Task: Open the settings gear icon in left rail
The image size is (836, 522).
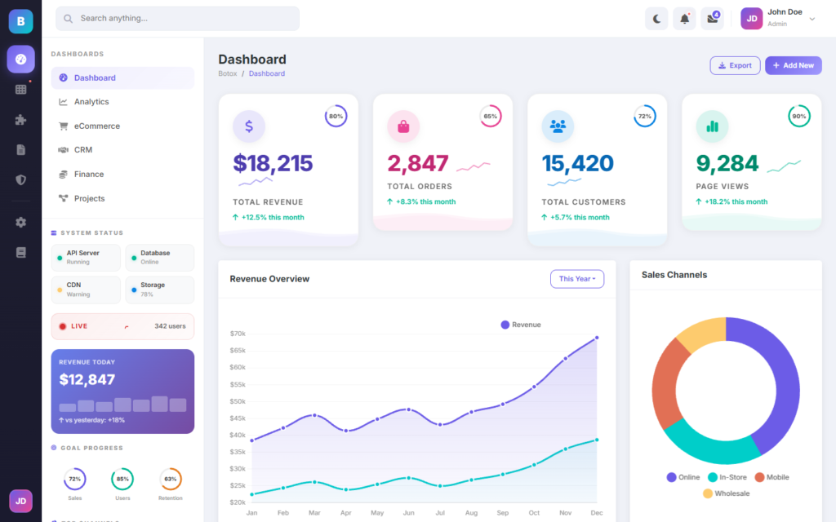Action: (x=20, y=222)
